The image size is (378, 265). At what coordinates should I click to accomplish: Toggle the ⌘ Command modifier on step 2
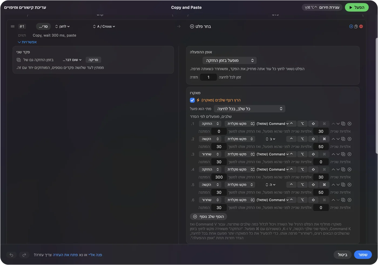pyautogui.click(x=324, y=139)
